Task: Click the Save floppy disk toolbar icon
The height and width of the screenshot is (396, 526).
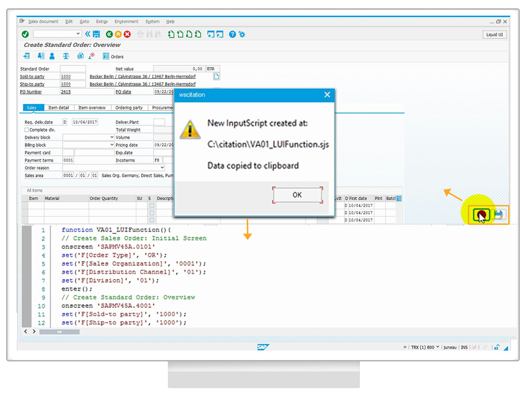Action: coord(96,34)
